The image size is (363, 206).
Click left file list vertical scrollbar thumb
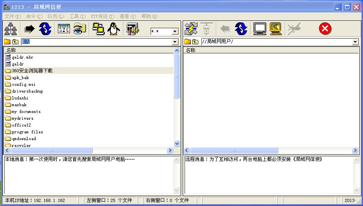pos(177,76)
